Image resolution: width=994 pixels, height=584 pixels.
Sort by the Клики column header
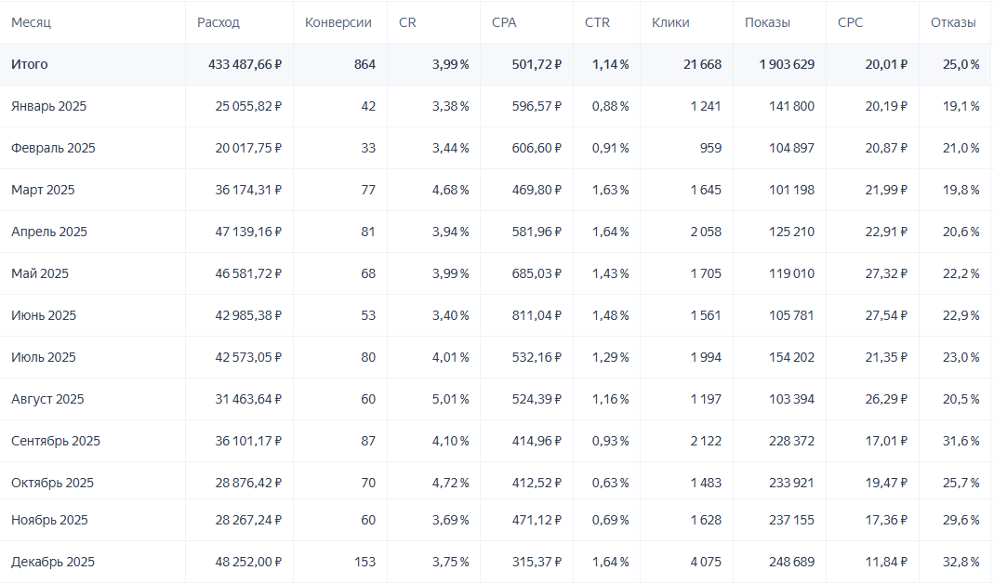tap(670, 22)
